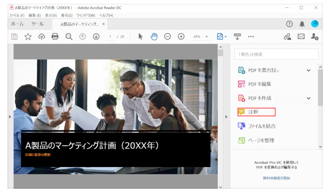327x192 pixels.
Task: Open notifications bell icon
Action: click(x=302, y=24)
